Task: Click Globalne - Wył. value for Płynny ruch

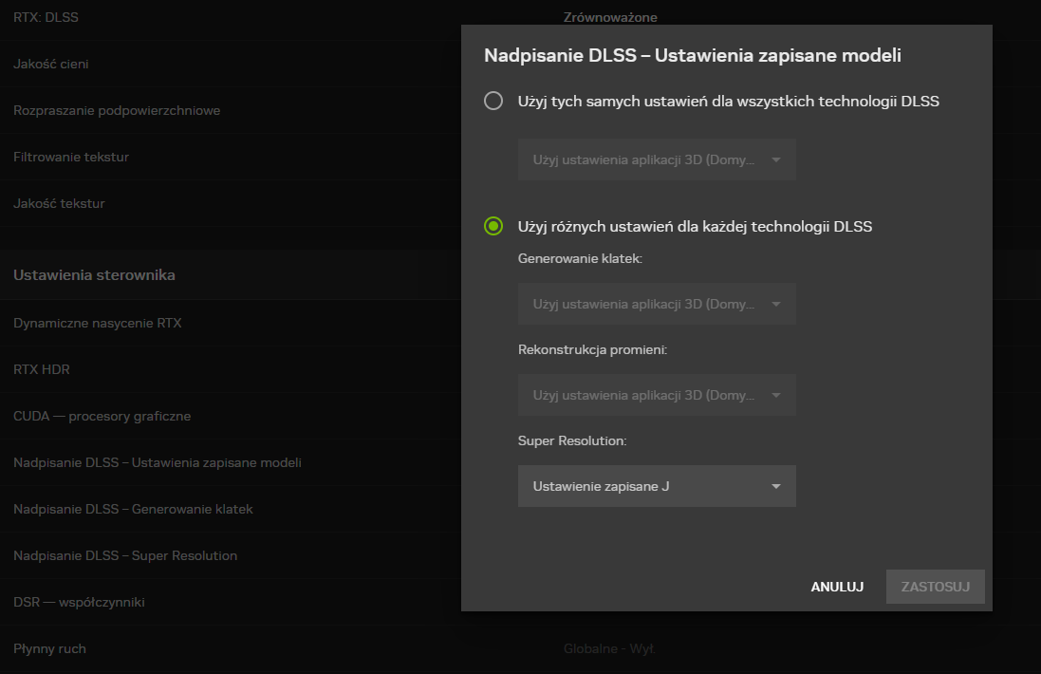Action: 609,648
